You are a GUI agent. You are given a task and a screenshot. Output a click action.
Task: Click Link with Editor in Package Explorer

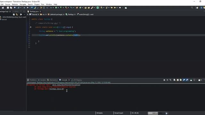17,14
